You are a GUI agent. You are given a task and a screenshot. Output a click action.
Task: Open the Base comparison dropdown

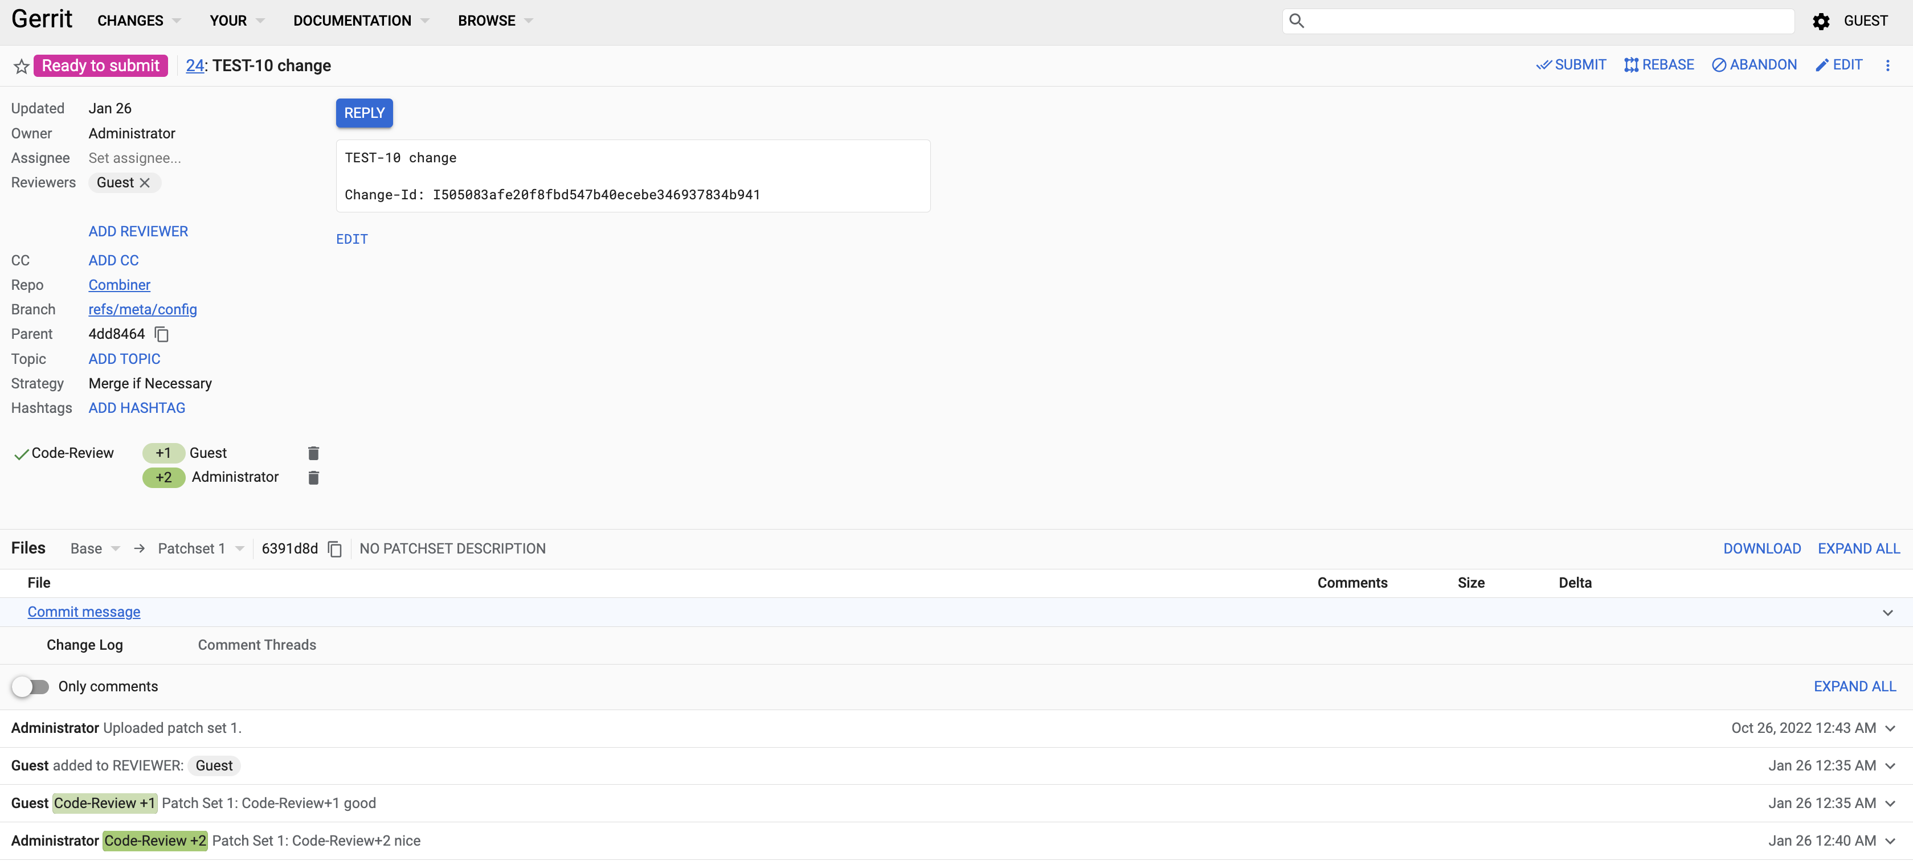93,548
